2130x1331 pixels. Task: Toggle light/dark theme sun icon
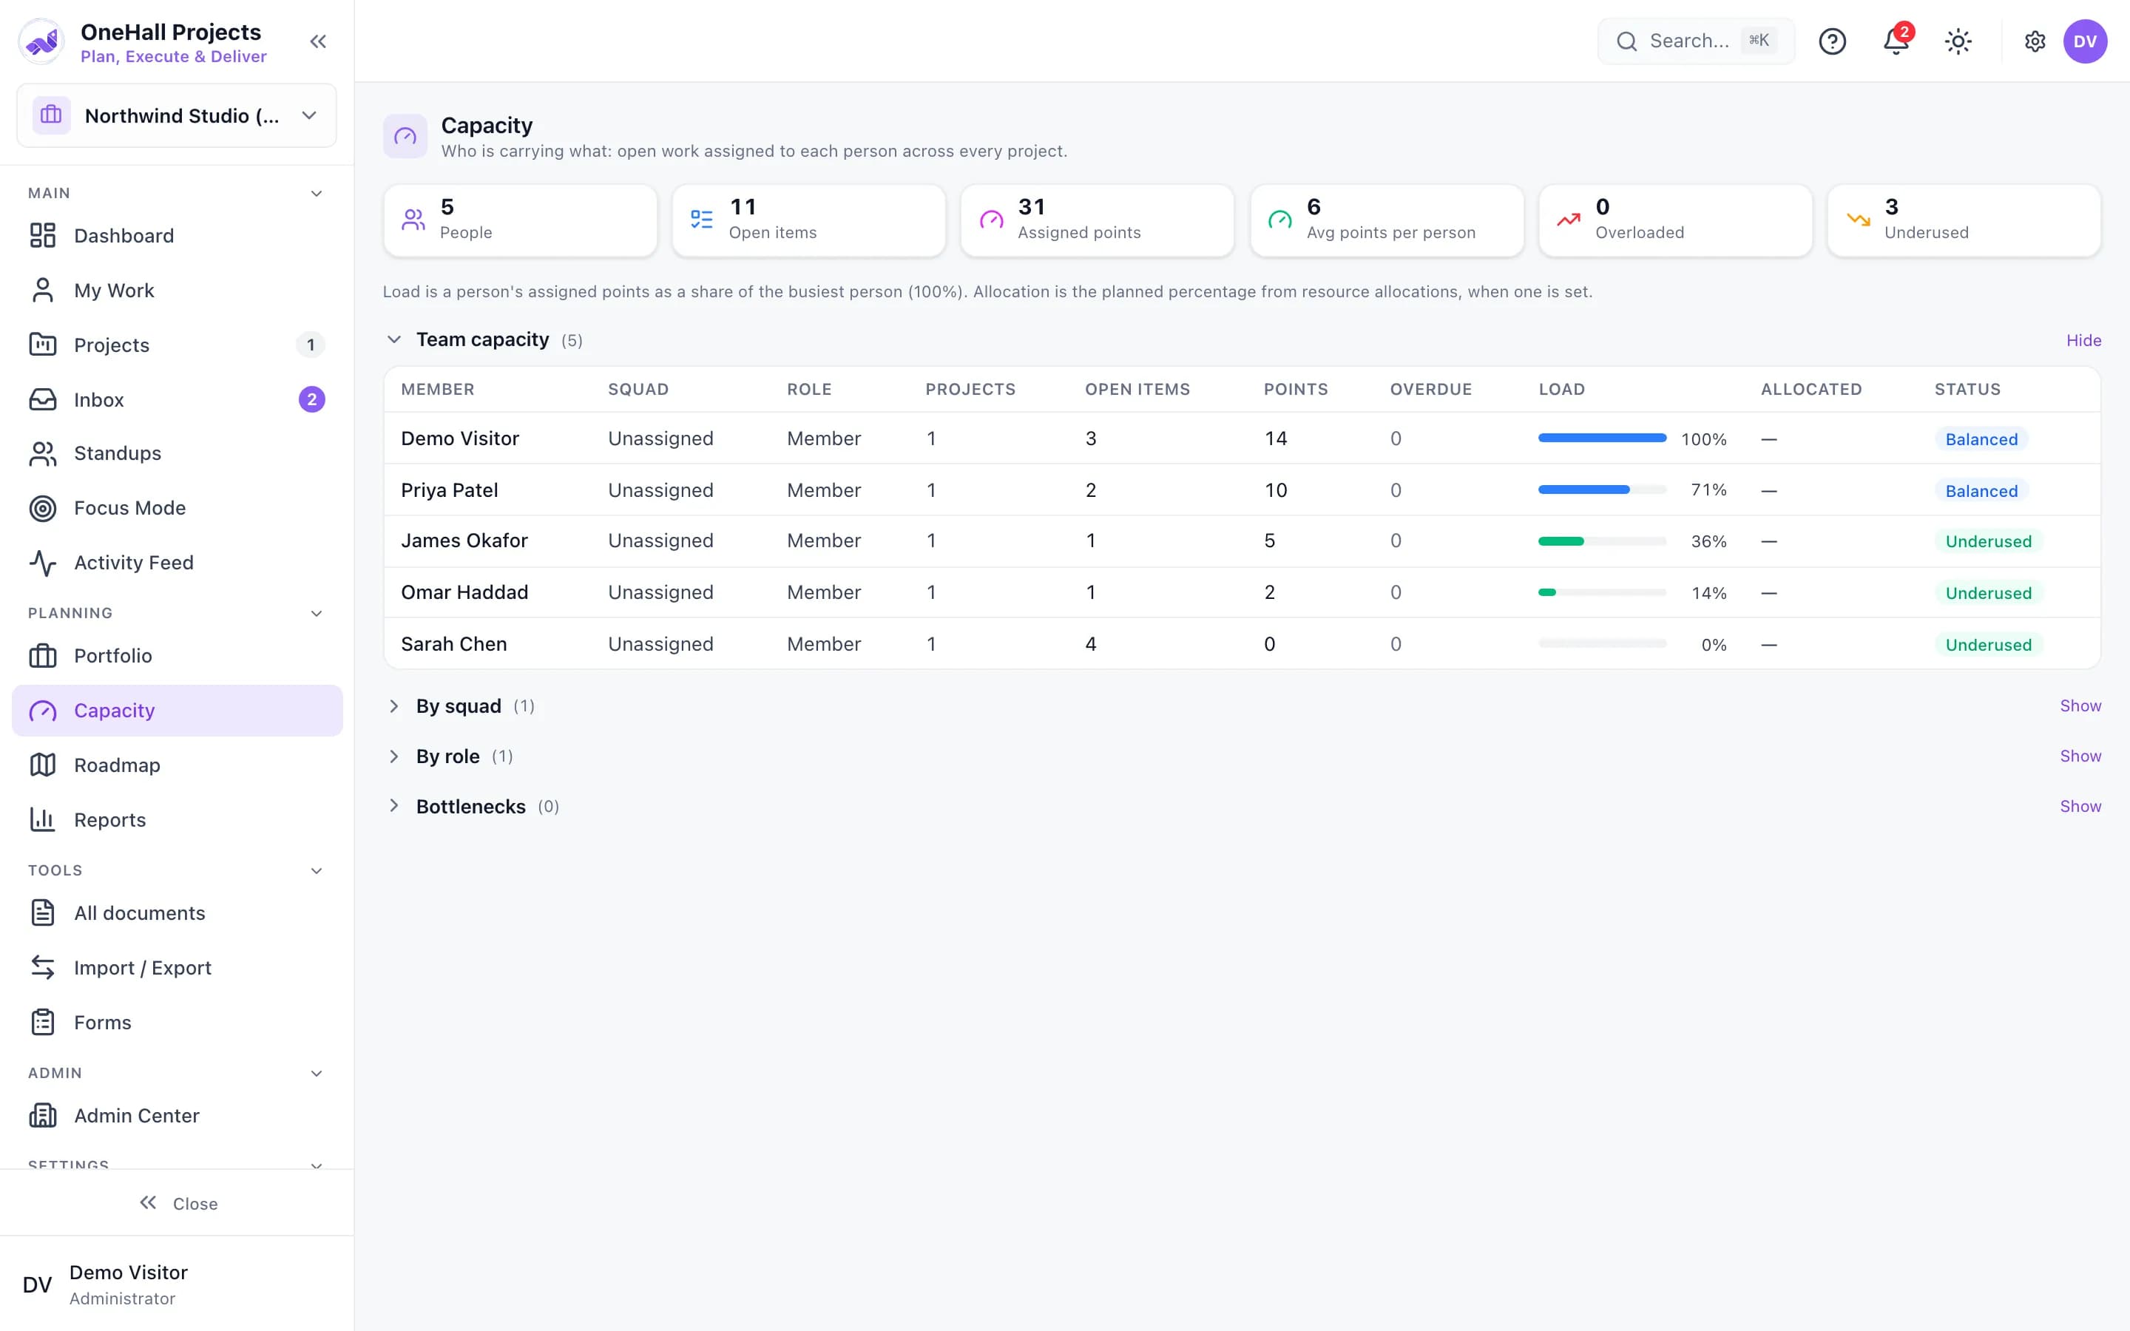point(1958,41)
